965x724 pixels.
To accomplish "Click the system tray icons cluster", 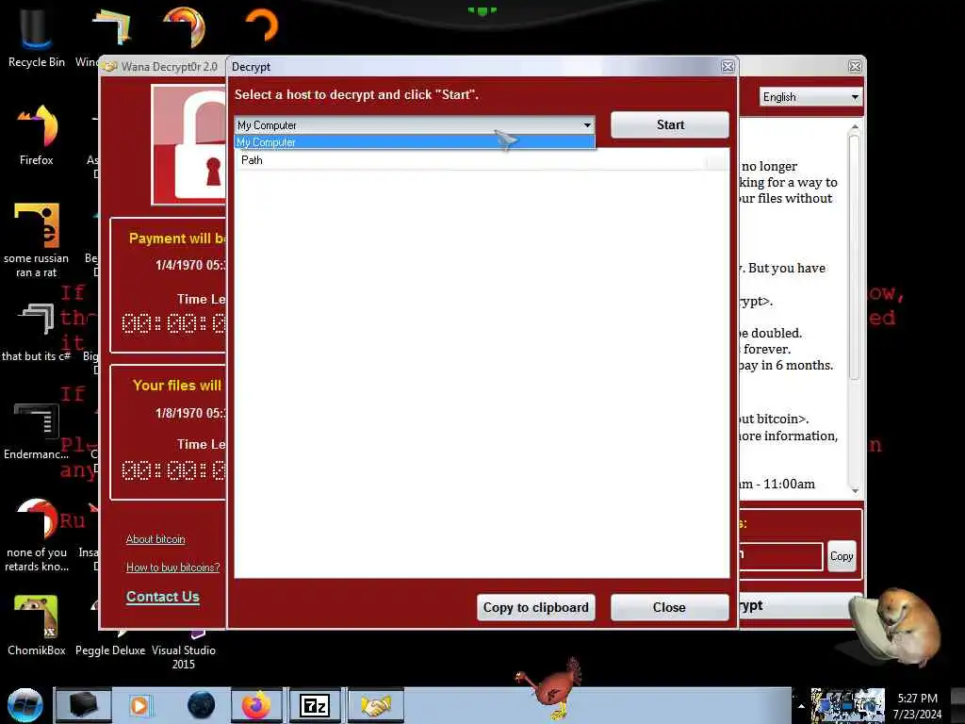I will point(847,705).
